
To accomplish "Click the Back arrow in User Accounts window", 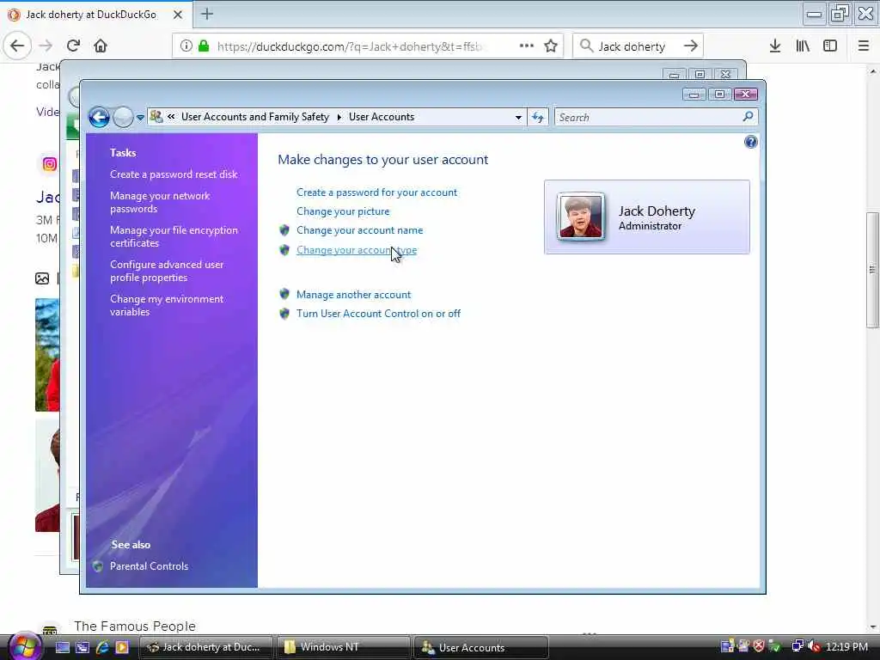I will click(x=99, y=117).
